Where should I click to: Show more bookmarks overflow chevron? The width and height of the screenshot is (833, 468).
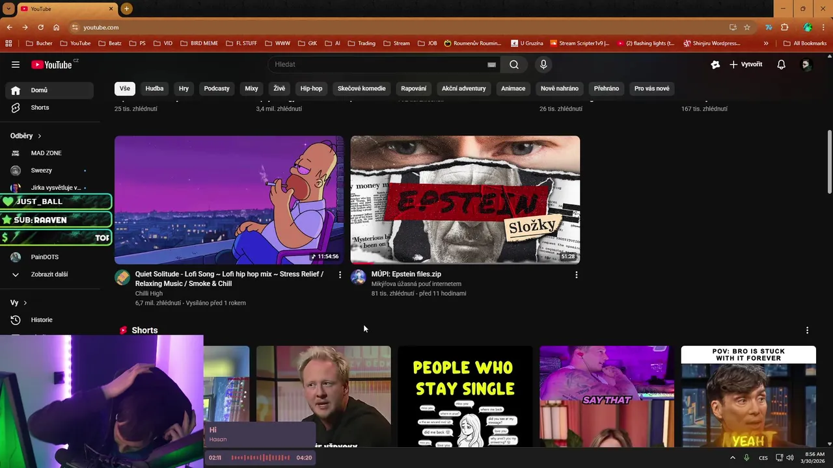click(x=765, y=44)
